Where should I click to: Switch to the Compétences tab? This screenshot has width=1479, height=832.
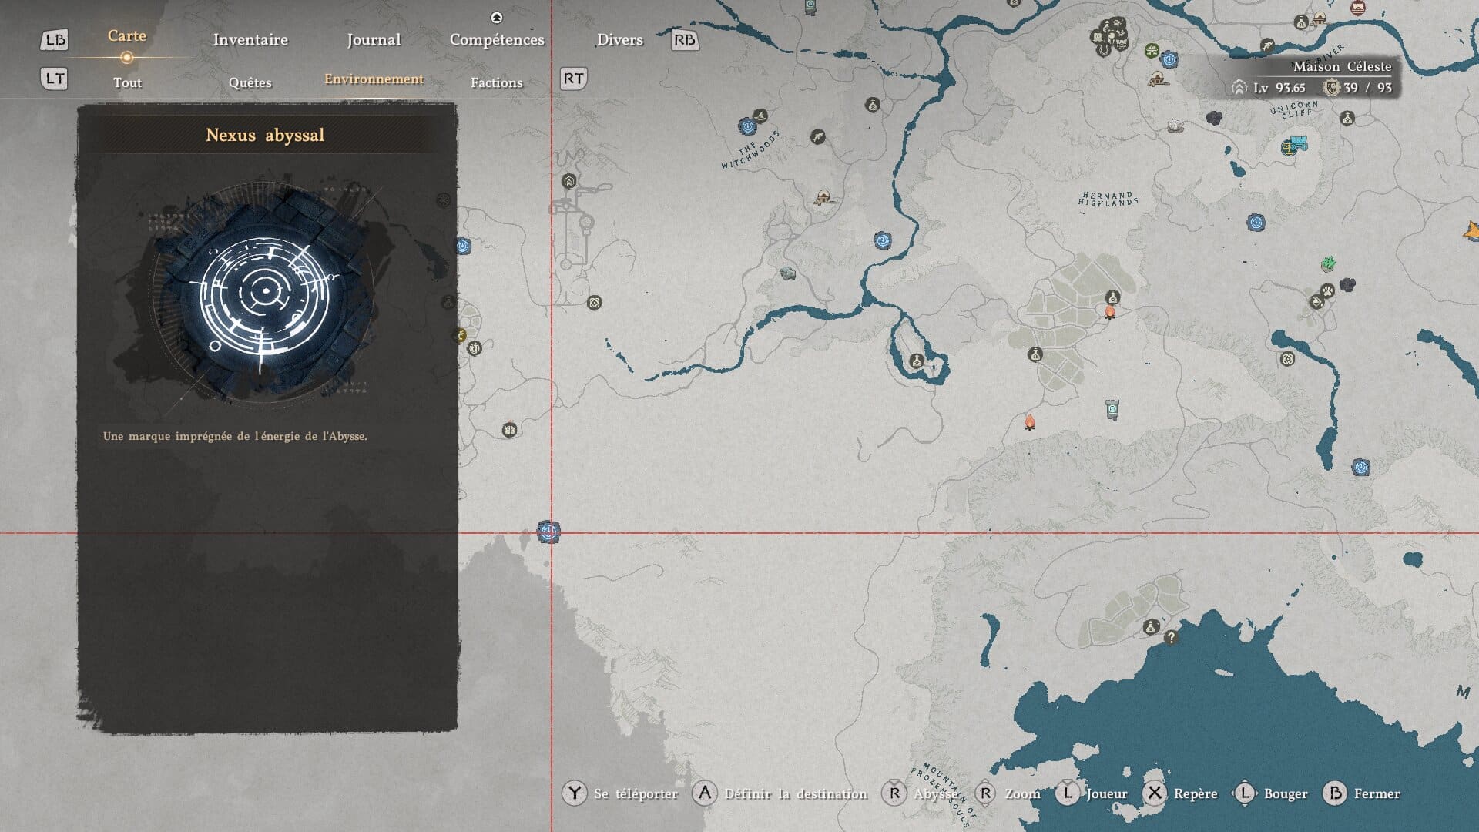pos(497,39)
